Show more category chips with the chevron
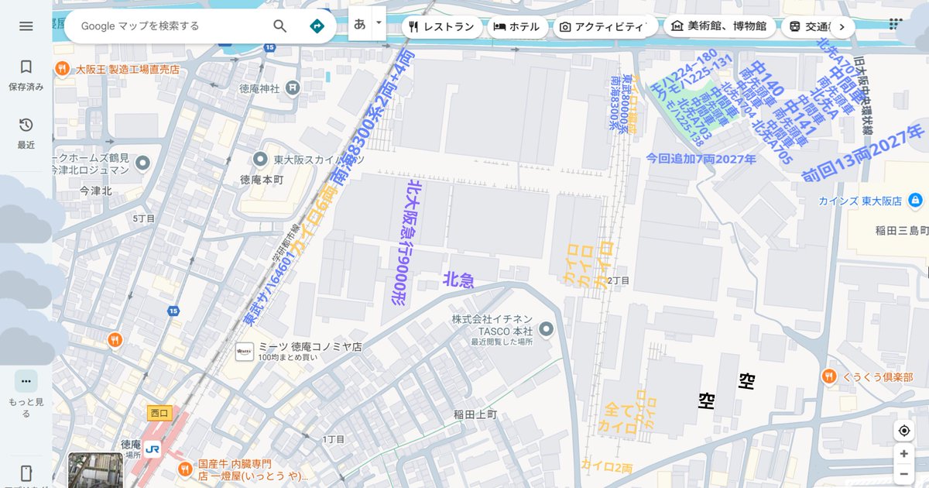This screenshot has height=488, width=929. point(842,27)
